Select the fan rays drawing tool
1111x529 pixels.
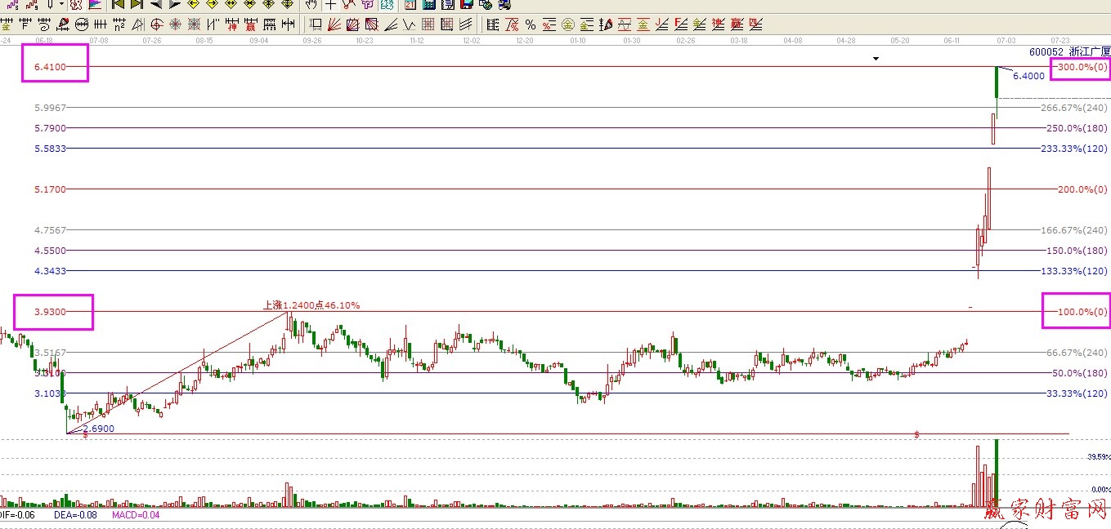coord(334,24)
